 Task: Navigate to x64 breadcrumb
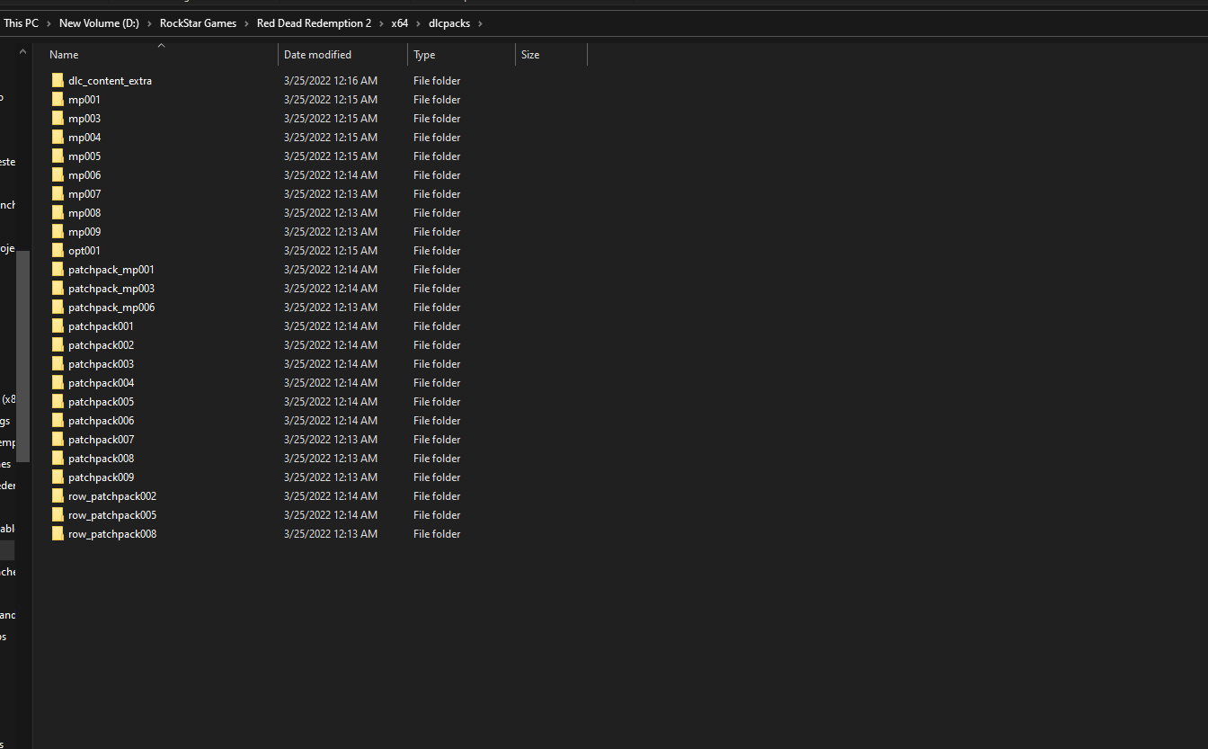(399, 23)
